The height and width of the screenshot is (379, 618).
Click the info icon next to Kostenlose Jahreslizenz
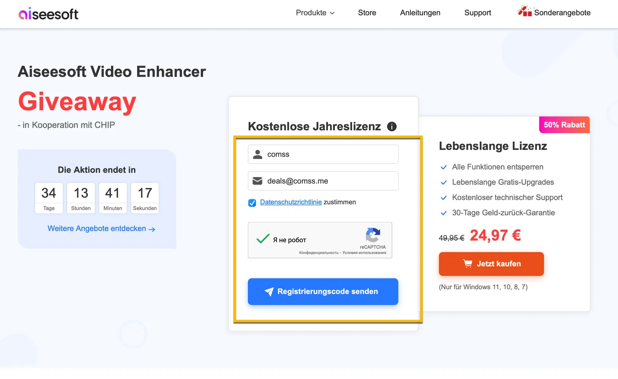click(392, 126)
